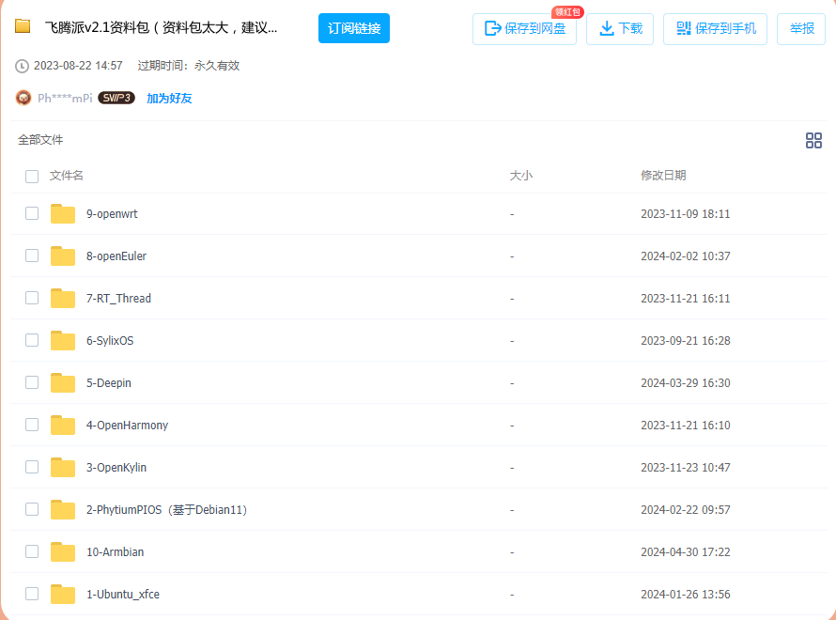Open the 10-Armbian folder name
This screenshot has height=620, width=836.
point(116,551)
